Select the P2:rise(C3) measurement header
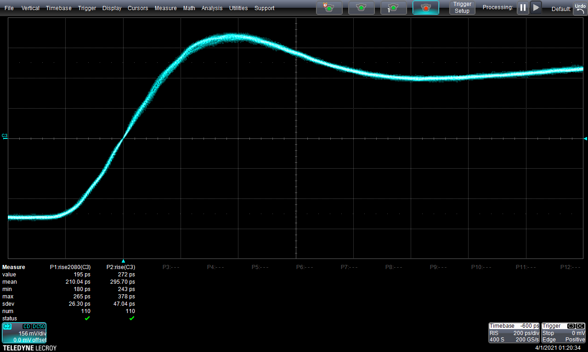 [121, 267]
